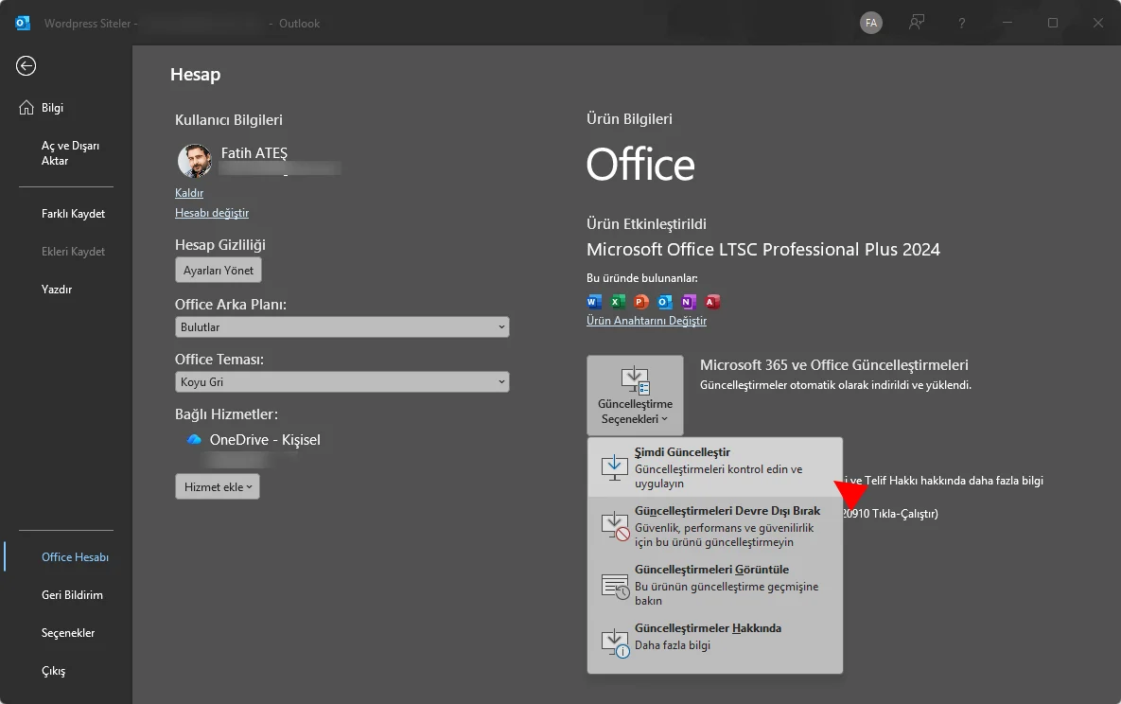Open help via question mark icon
Image resolution: width=1121 pixels, height=704 pixels.
pos(961,23)
